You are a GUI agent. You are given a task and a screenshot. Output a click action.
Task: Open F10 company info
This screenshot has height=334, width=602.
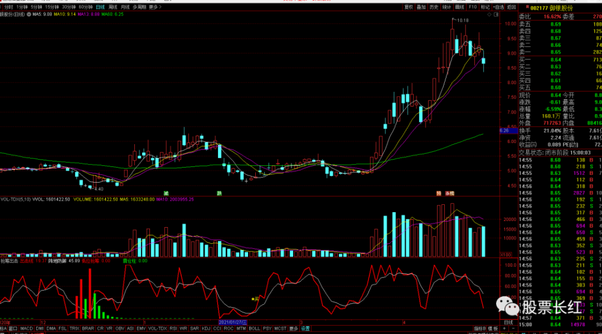point(473,7)
